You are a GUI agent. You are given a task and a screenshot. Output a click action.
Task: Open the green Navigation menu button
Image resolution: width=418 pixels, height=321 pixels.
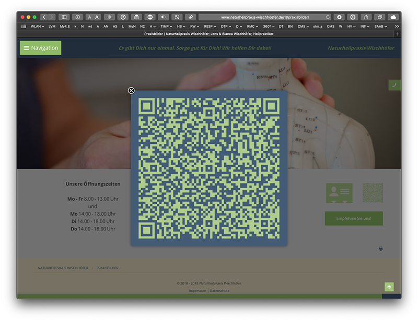pyautogui.click(x=41, y=48)
